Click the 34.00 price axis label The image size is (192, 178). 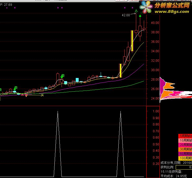point(155,51)
